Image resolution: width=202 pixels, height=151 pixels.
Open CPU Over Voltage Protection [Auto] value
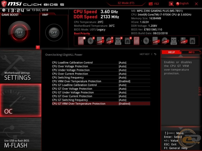pyautogui.click(x=122, y=66)
